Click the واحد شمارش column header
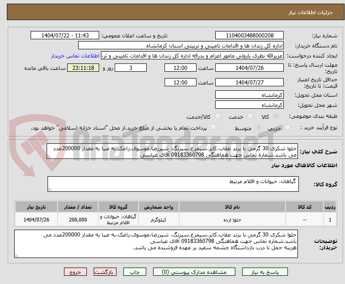 point(159,207)
